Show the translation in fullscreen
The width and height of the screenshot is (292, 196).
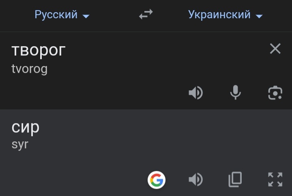(x=275, y=179)
